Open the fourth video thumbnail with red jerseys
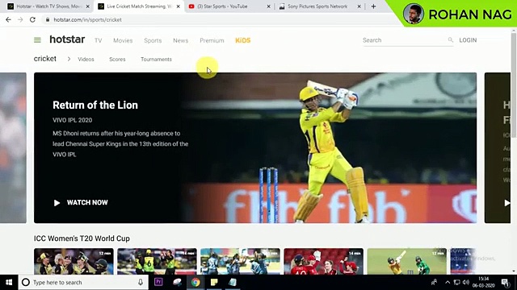 323,261
